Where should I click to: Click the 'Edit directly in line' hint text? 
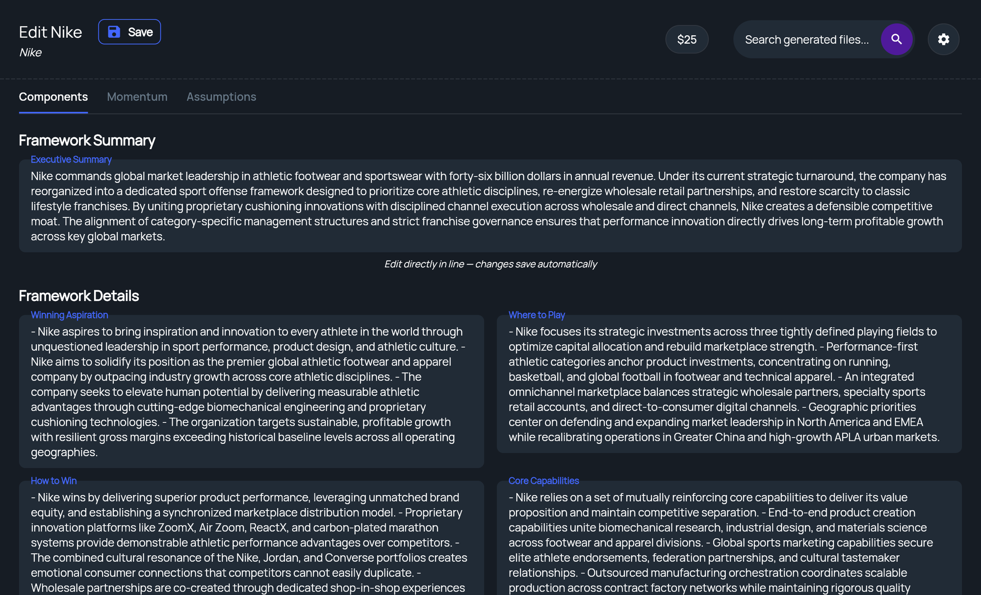[x=490, y=264]
